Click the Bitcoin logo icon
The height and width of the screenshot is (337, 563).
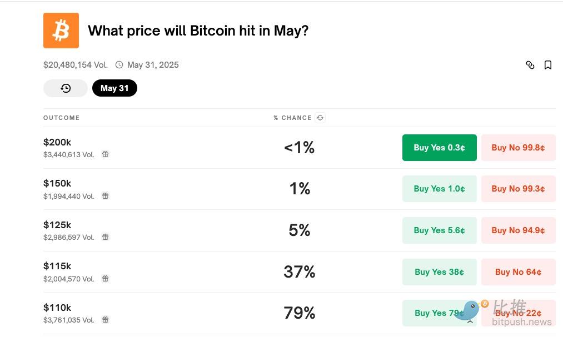tap(61, 31)
